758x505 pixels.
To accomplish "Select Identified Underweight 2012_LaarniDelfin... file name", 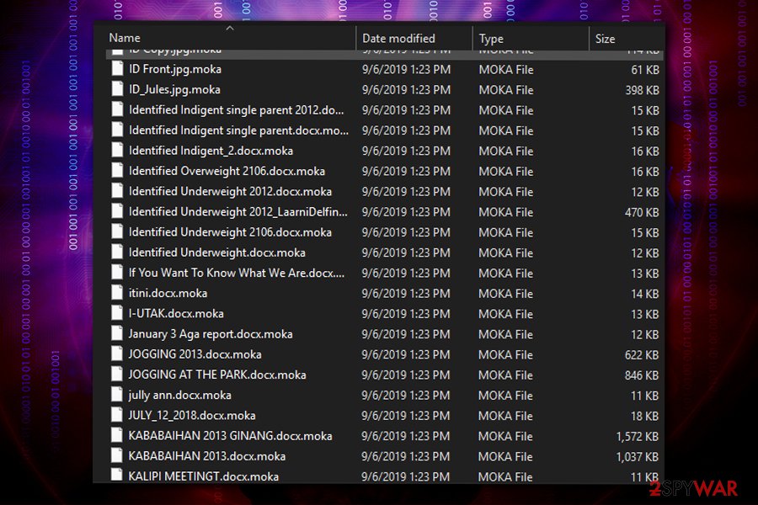I will click(x=238, y=211).
